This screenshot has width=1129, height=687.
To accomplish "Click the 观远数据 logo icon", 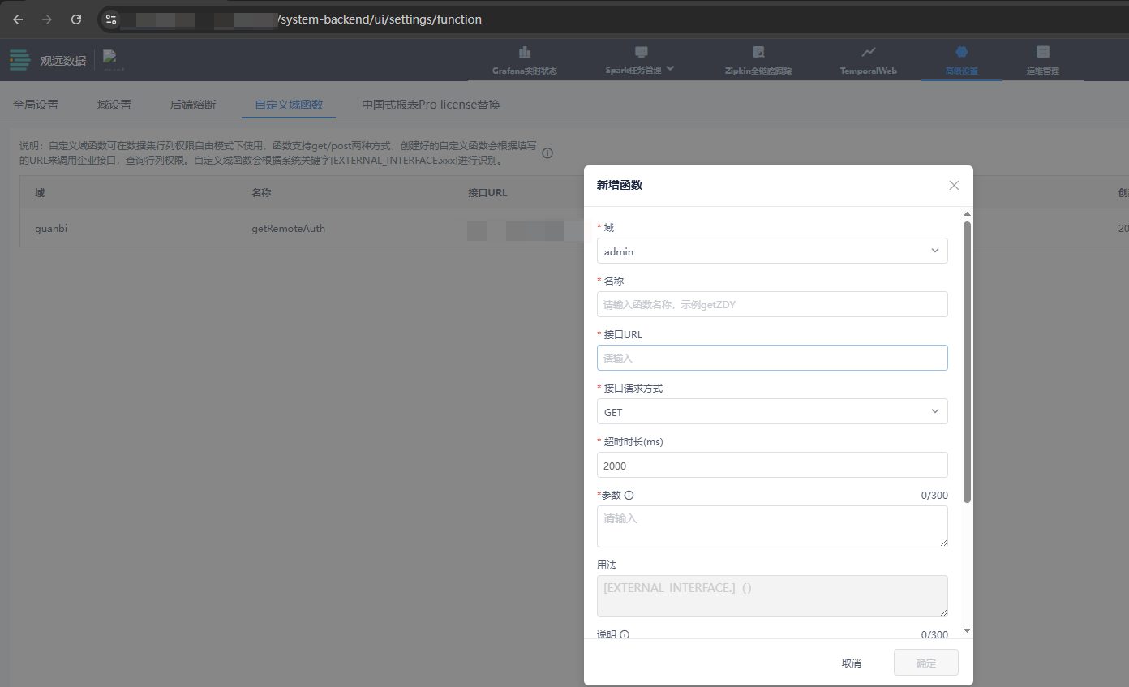I will (x=19, y=60).
